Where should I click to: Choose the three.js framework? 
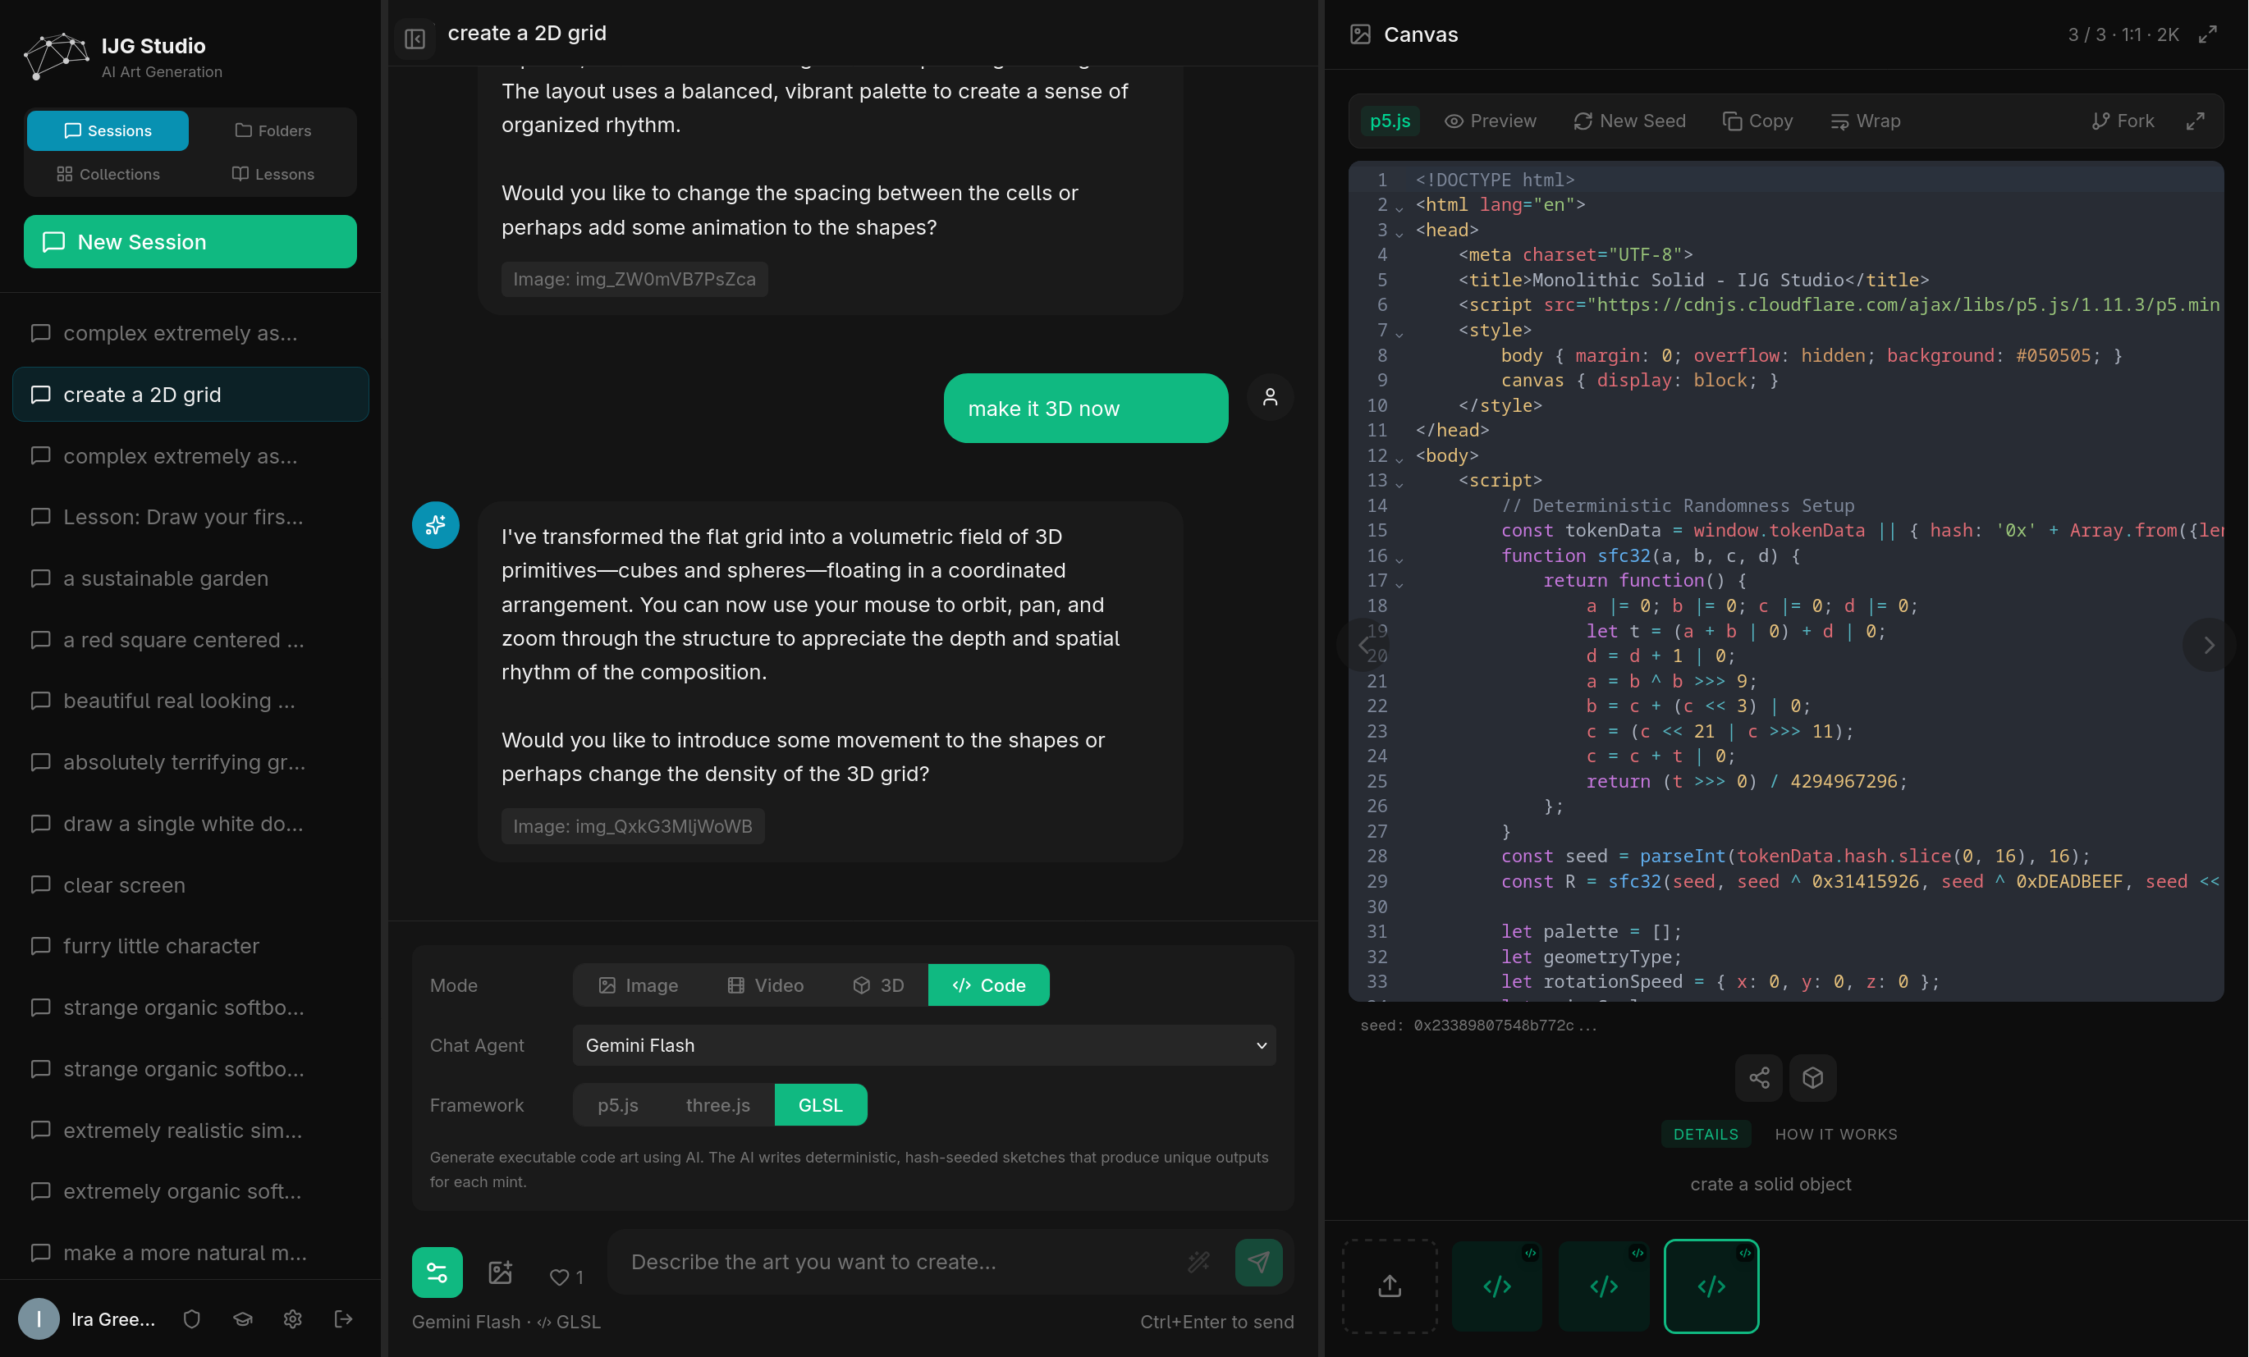717,1105
